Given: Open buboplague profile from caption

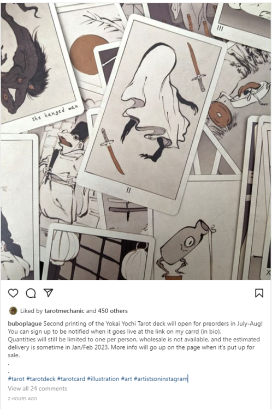Looking at the screenshot, I should [x=25, y=323].
